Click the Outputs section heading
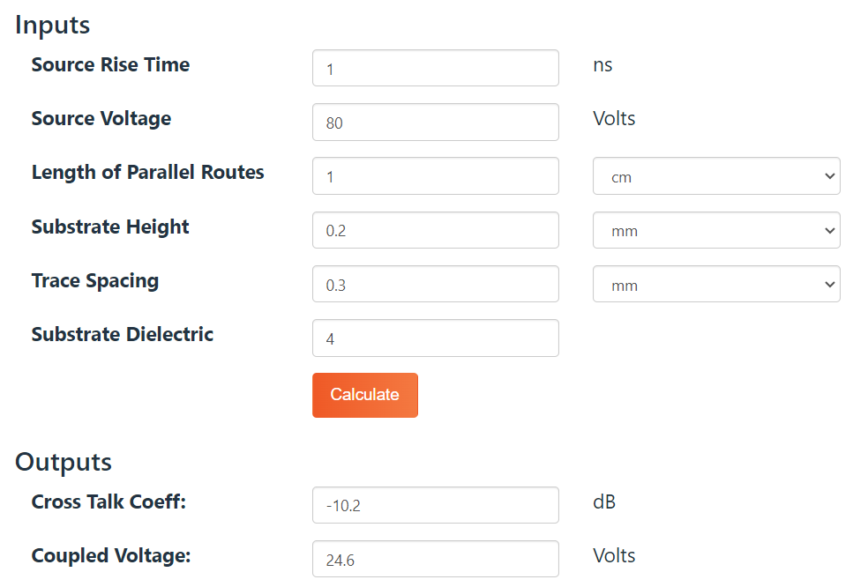The width and height of the screenshot is (853, 587). 64,462
